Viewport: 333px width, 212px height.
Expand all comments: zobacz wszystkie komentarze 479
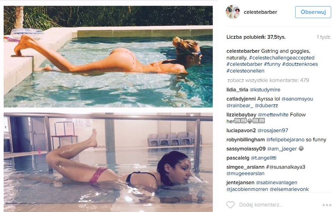pyautogui.click(x=268, y=80)
